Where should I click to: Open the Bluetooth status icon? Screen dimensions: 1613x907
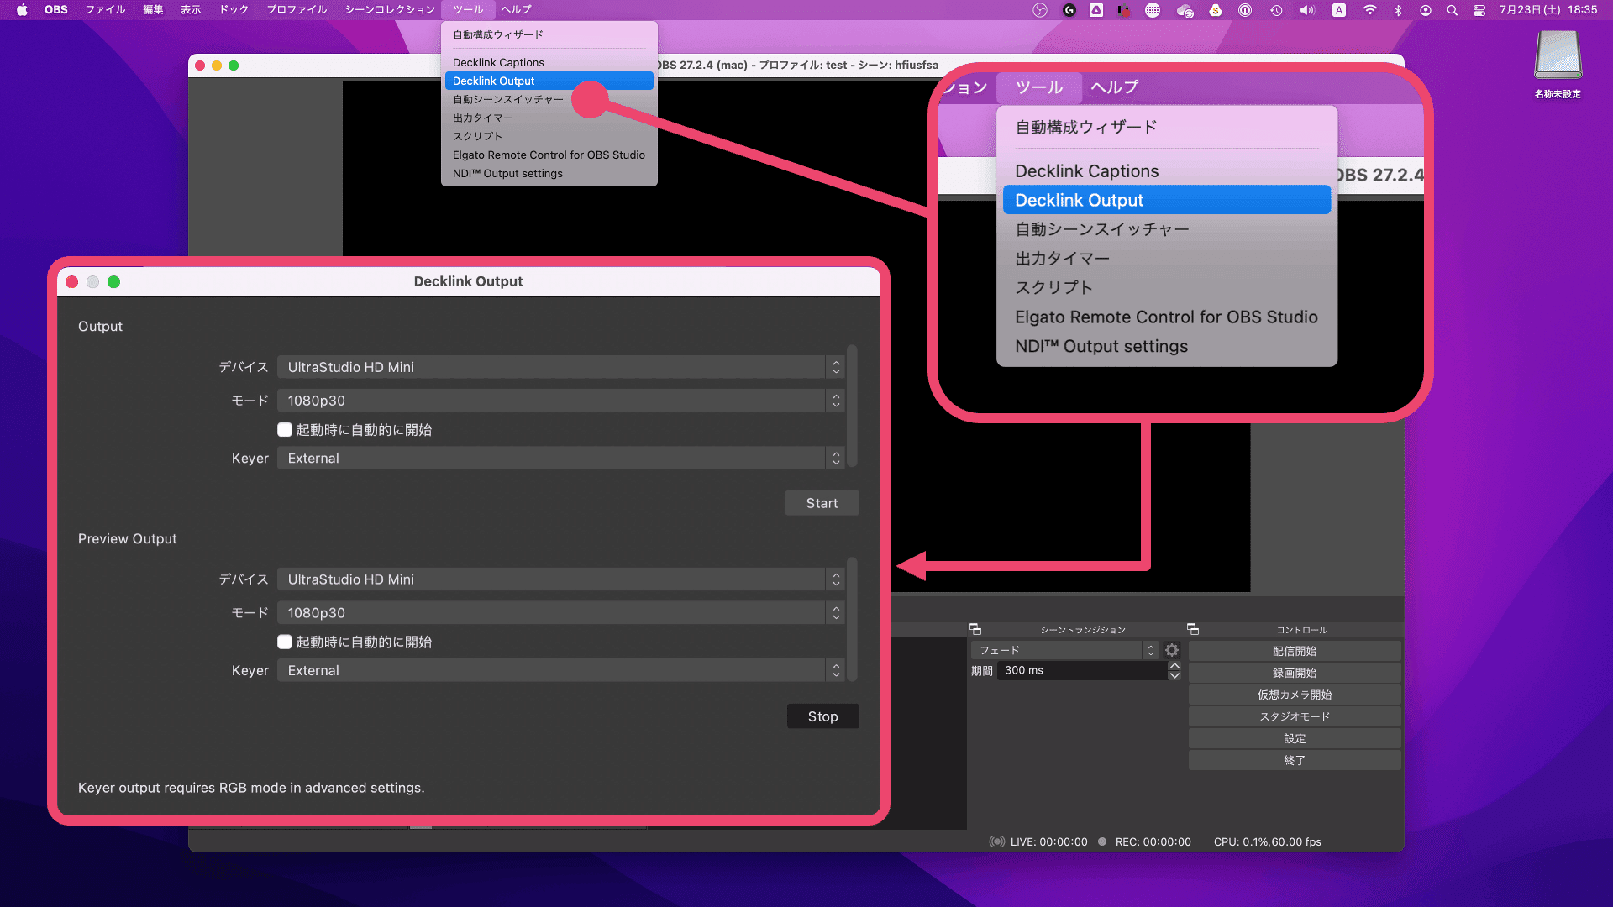pyautogui.click(x=1398, y=10)
